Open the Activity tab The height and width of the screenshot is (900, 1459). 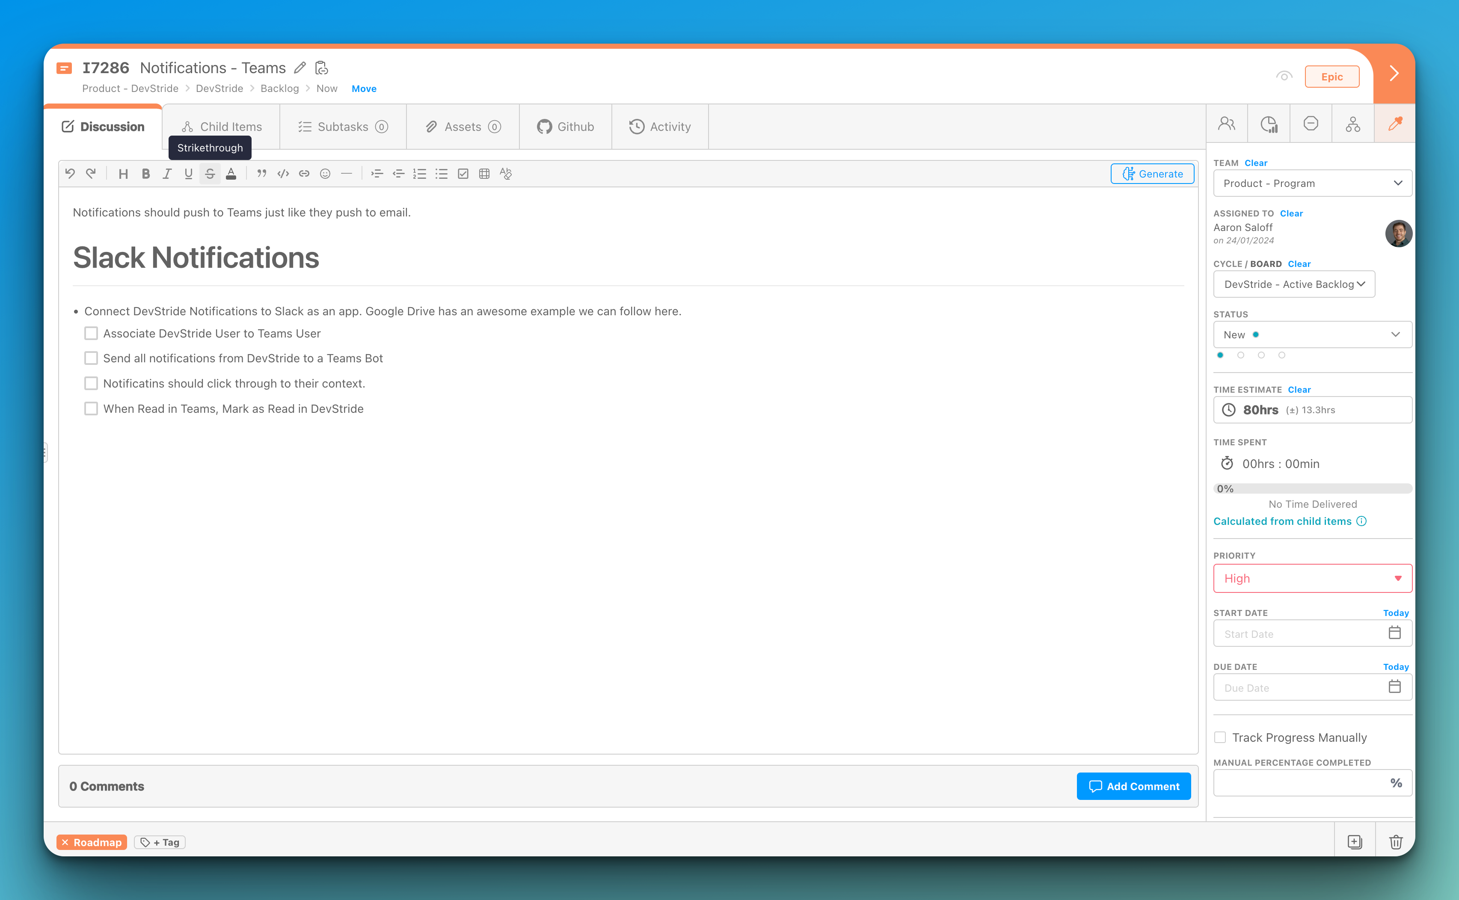[x=660, y=127]
